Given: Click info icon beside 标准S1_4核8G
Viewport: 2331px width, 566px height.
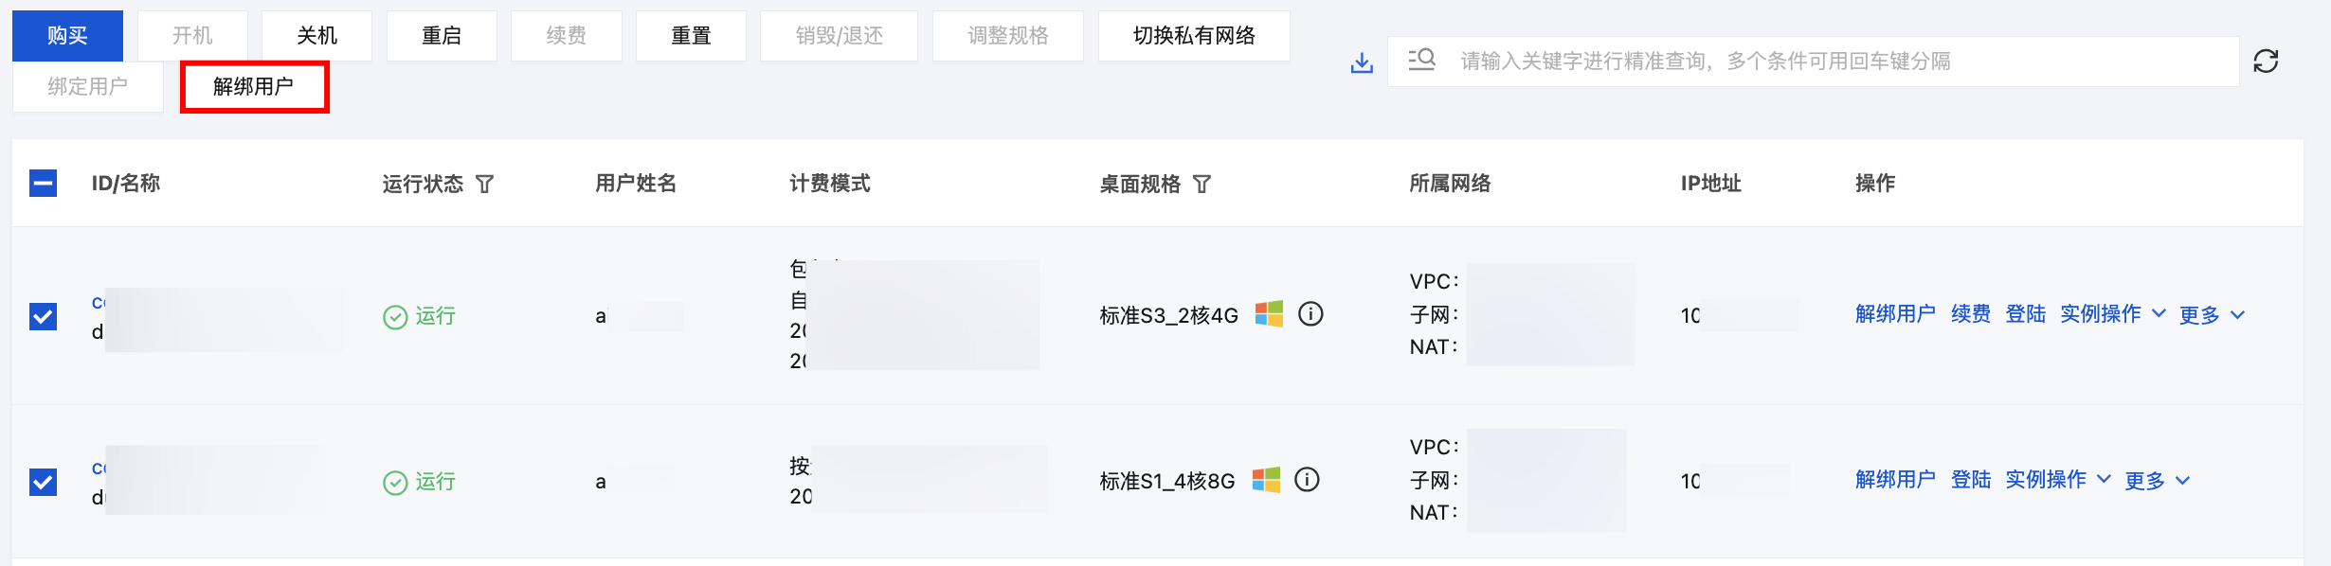Looking at the screenshot, I should (1307, 480).
